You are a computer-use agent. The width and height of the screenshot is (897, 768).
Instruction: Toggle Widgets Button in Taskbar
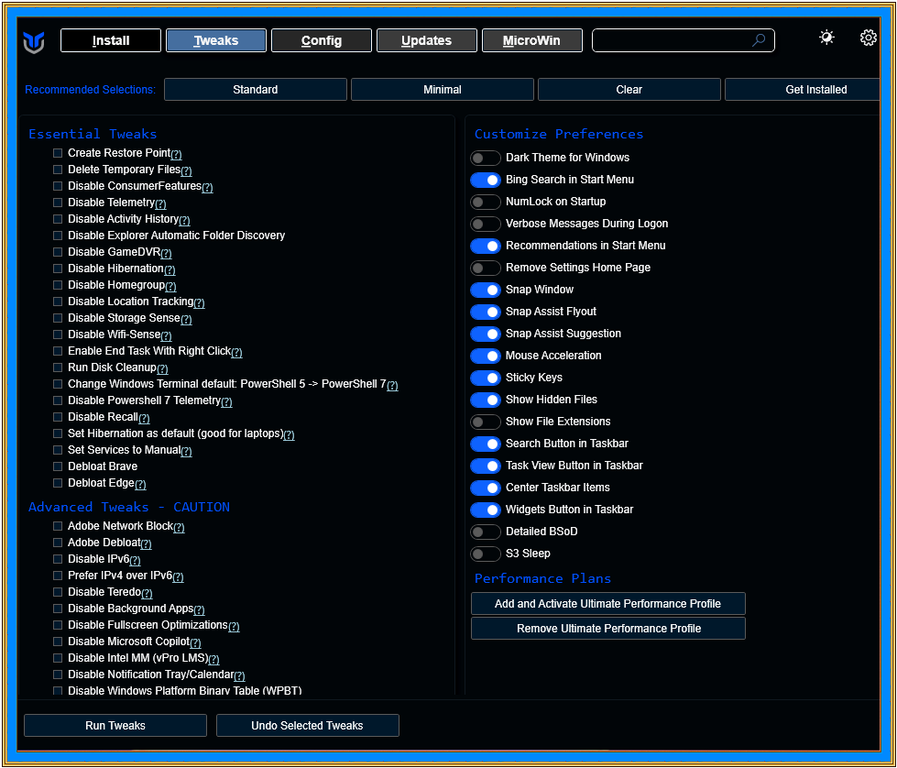pos(485,510)
